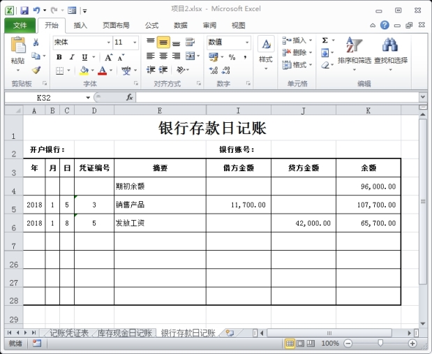Decrease decimal places

[226, 71]
